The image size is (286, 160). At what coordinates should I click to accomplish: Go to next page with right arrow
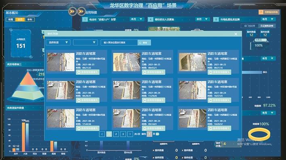(130, 134)
